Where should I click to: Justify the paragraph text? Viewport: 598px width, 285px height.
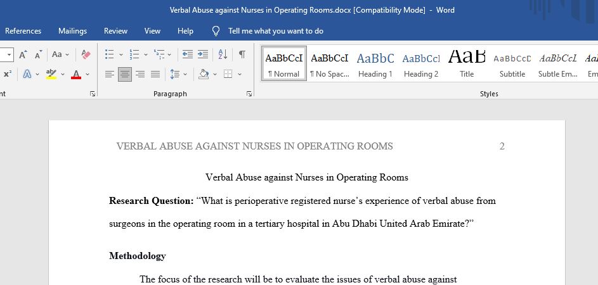click(x=155, y=74)
